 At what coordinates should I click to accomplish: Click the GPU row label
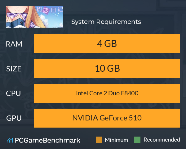(14, 118)
